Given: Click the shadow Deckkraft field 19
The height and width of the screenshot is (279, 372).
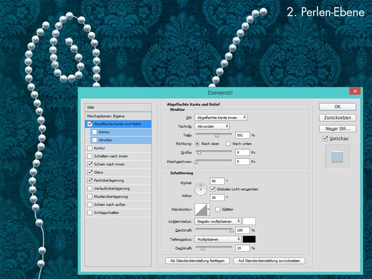Looking at the screenshot, I should (x=242, y=248).
